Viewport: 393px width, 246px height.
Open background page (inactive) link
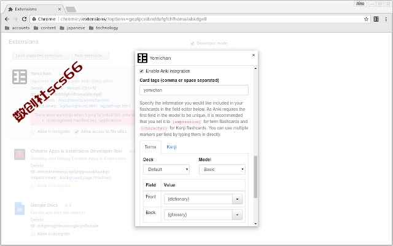[85, 178]
